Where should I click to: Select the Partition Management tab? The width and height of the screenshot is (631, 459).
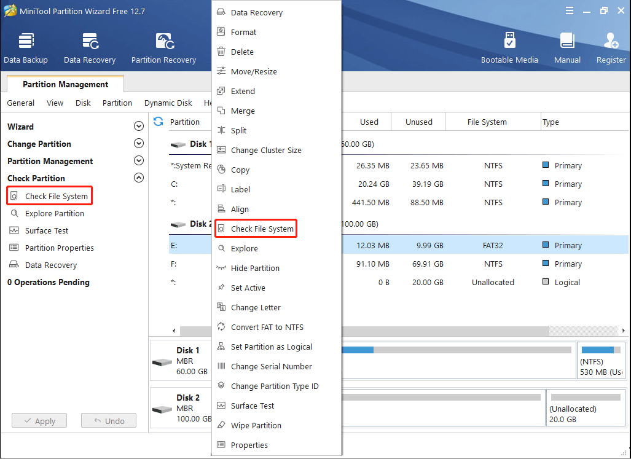(66, 84)
